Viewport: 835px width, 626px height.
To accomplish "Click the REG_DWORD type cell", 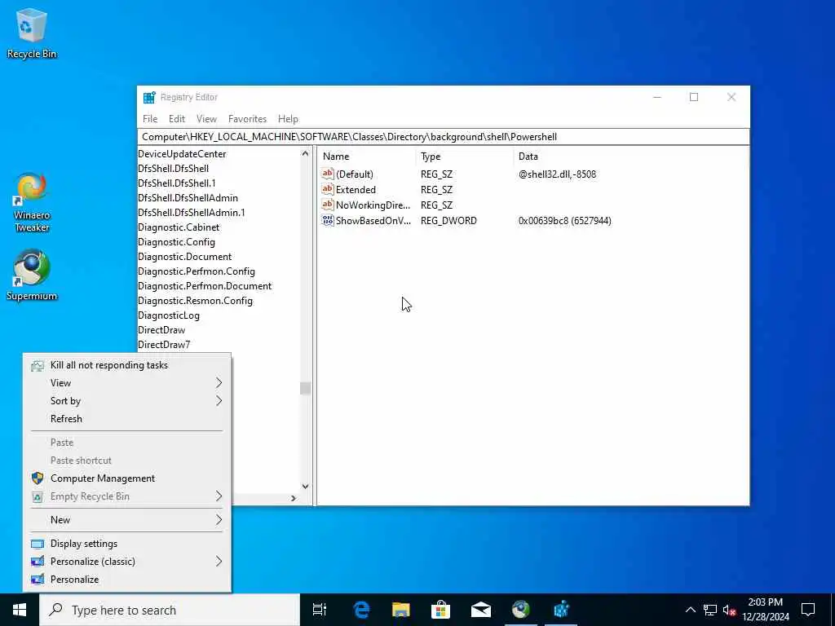I will 449,220.
